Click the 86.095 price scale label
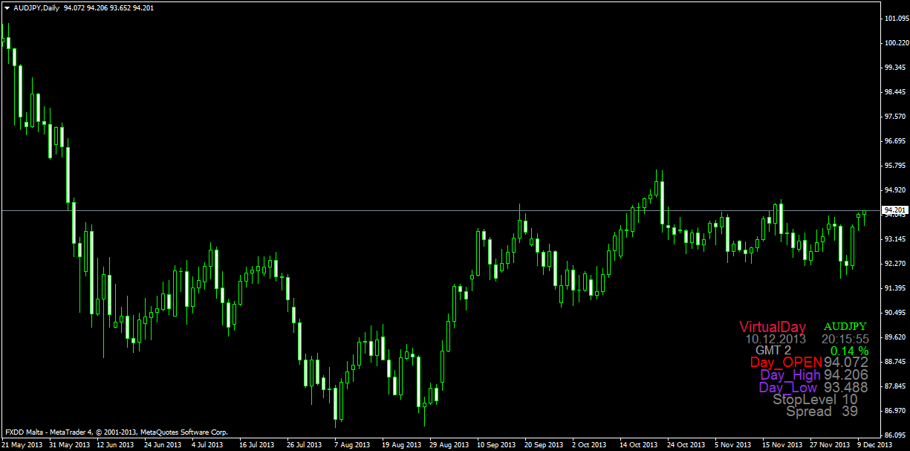 click(x=895, y=435)
